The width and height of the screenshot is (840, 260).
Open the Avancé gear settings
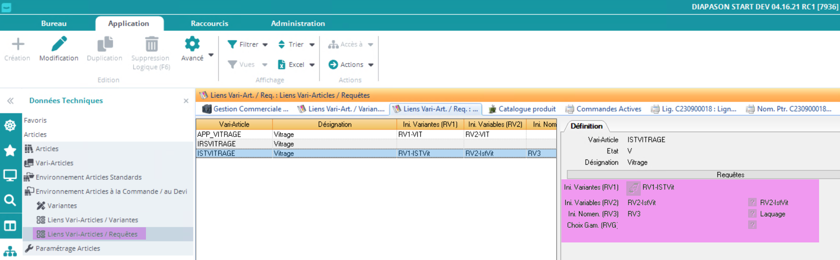pos(192,44)
